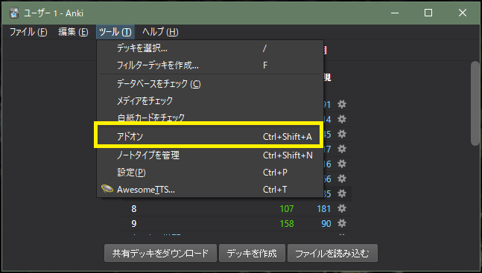
Task: Select フィルターデッキを作成... menu entry
Action: pyautogui.click(x=210, y=65)
